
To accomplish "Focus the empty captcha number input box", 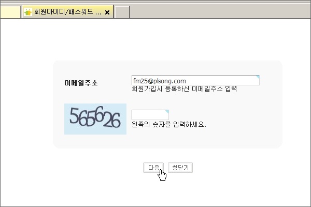I will [x=150, y=115].
